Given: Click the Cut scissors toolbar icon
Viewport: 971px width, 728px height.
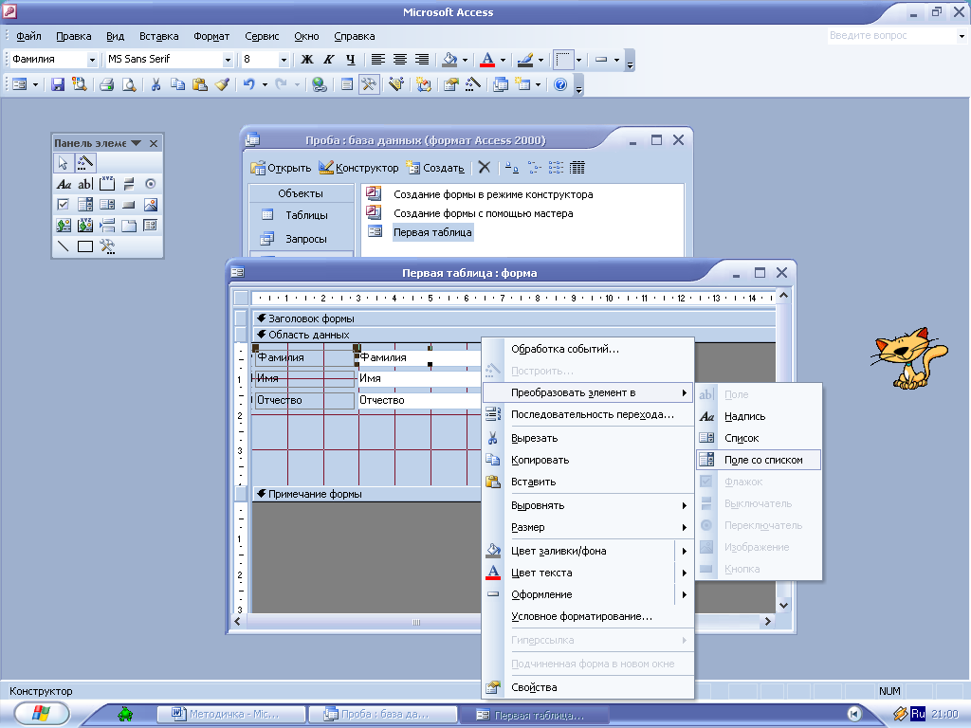Looking at the screenshot, I should (x=156, y=84).
